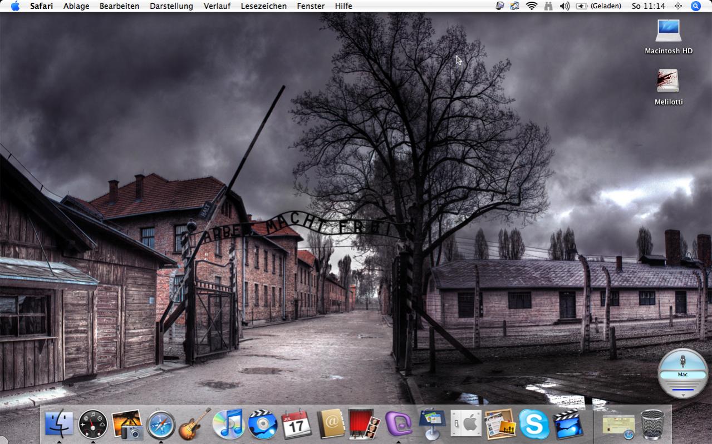Open iTunes from the Dock
Viewport: 712px width, 444px height.
[x=229, y=425]
